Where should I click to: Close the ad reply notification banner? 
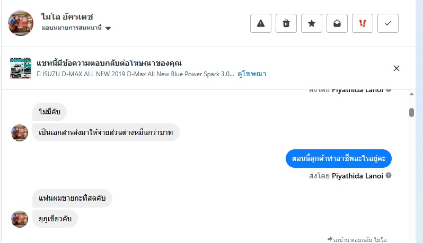click(x=396, y=68)
